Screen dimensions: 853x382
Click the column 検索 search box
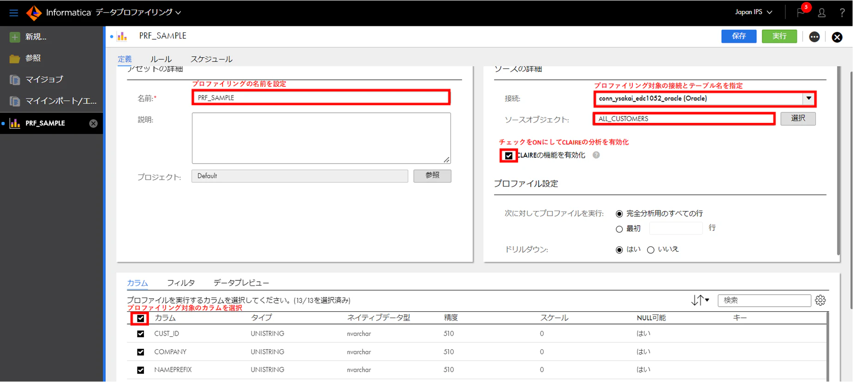tap(764, 301)
